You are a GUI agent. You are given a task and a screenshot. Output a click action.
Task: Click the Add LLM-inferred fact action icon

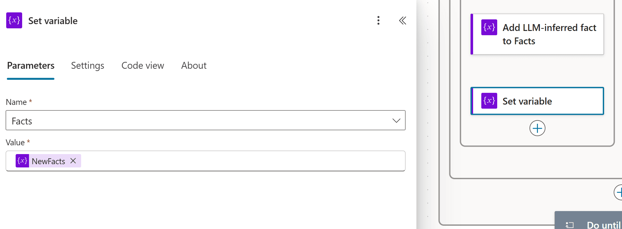point(489,27)
